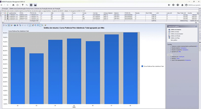Screen dimensions: 201x109
Task: Change the Agrupar por Mês value
Action: coord(180,51)
